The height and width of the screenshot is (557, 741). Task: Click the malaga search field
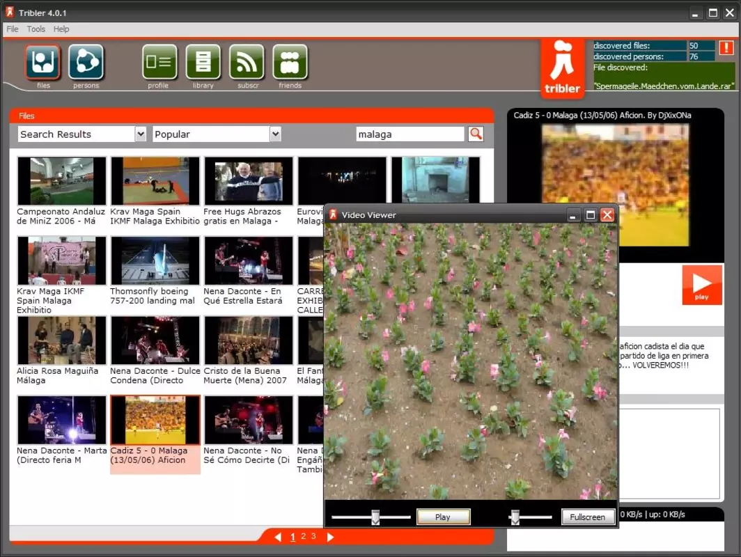pos(409,134)
